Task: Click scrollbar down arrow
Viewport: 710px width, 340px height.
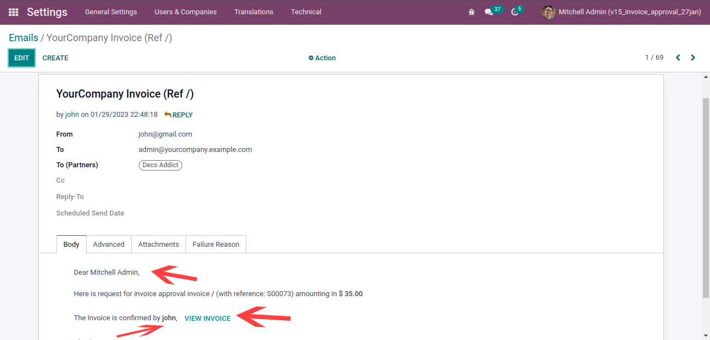Action: tap(706, 335)
